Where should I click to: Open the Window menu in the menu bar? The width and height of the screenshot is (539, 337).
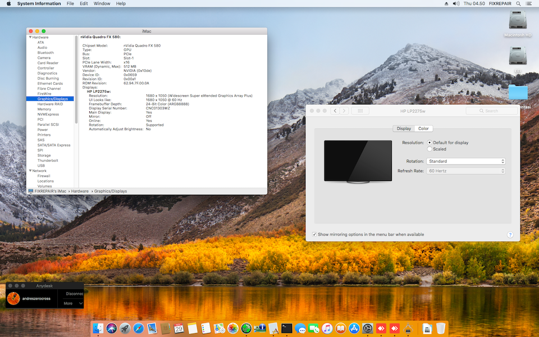(x=102, y=3)
